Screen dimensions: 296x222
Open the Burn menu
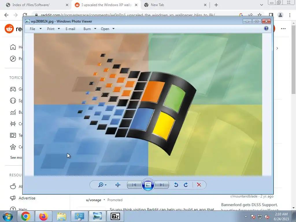87,29
